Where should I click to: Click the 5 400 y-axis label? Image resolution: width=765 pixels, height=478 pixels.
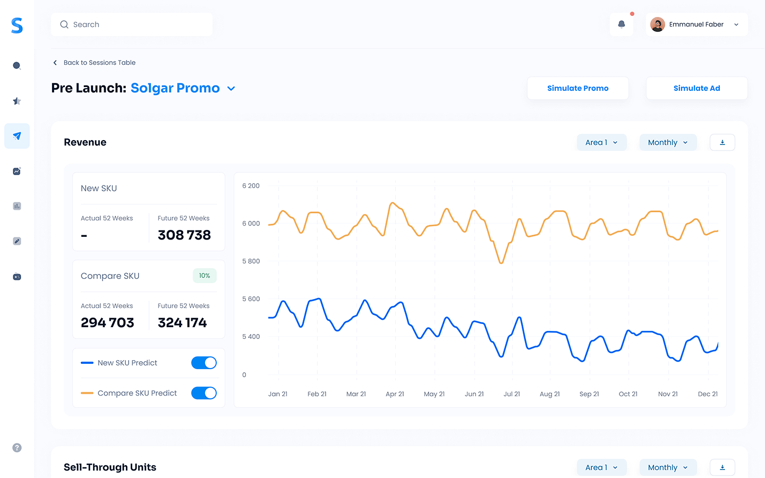coord(251,337)
